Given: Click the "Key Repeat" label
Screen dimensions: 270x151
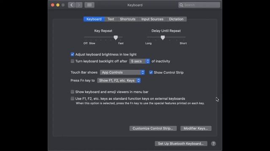Looking at the screenshot, I should tap(103, 31).
